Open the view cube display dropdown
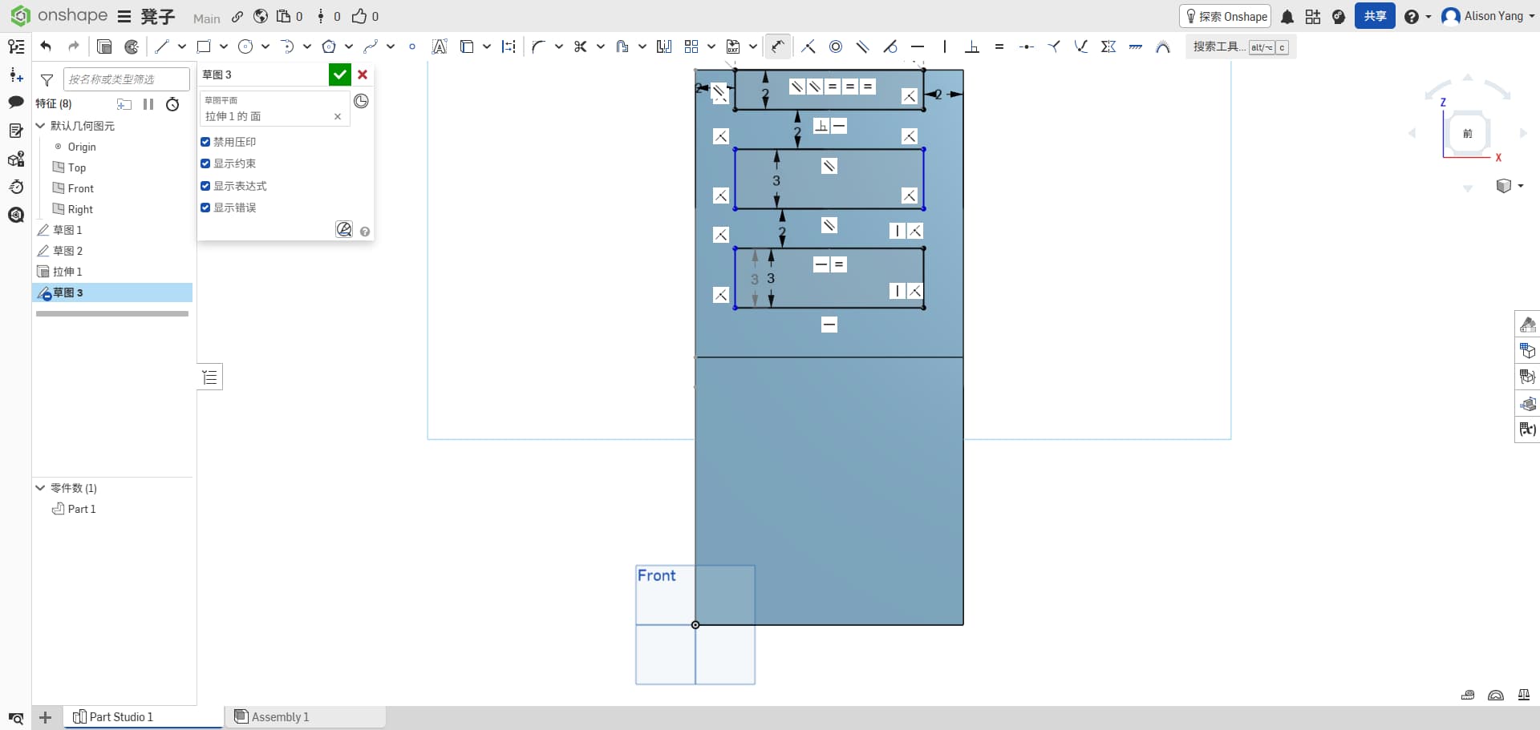1540x730 pixels. pyautogui.click(x=1510, y=186)
